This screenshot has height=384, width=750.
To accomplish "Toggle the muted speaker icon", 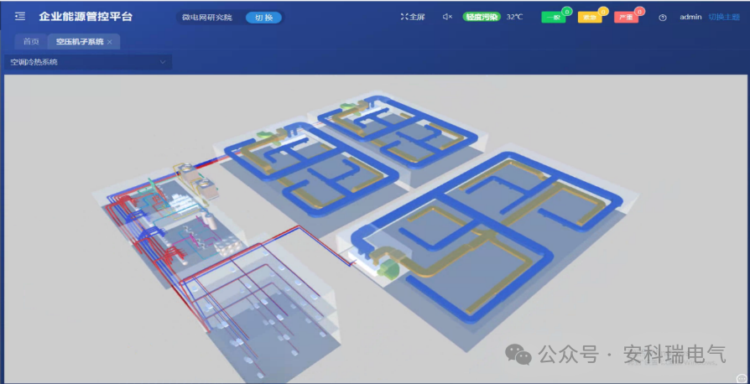I will (x=447, y=17).
